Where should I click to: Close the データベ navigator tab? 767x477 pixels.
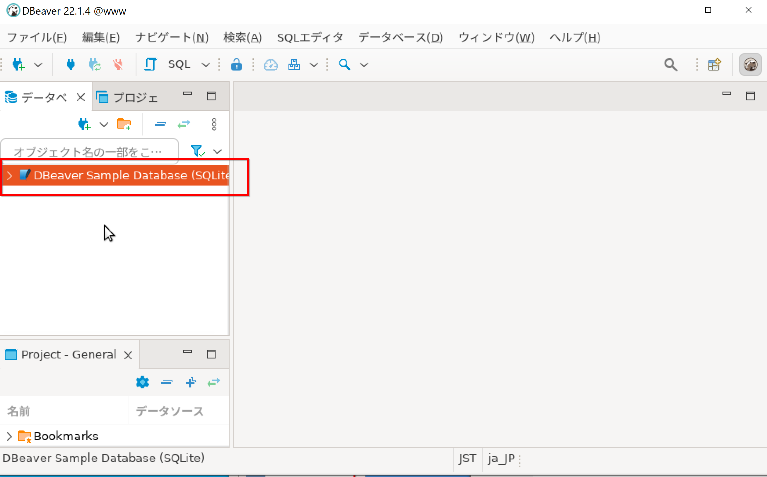coord(81,97)
